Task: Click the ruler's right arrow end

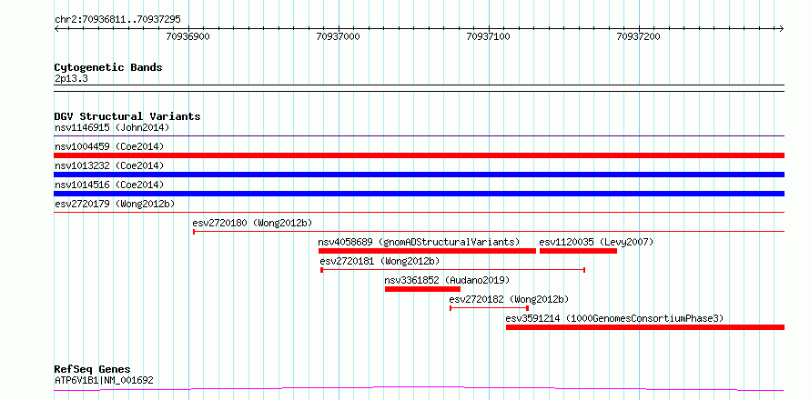Action: (782, 28)
